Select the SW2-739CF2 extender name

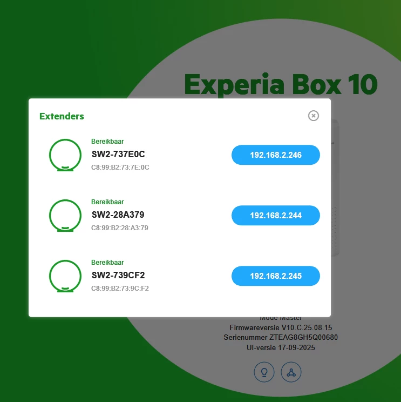118,275
